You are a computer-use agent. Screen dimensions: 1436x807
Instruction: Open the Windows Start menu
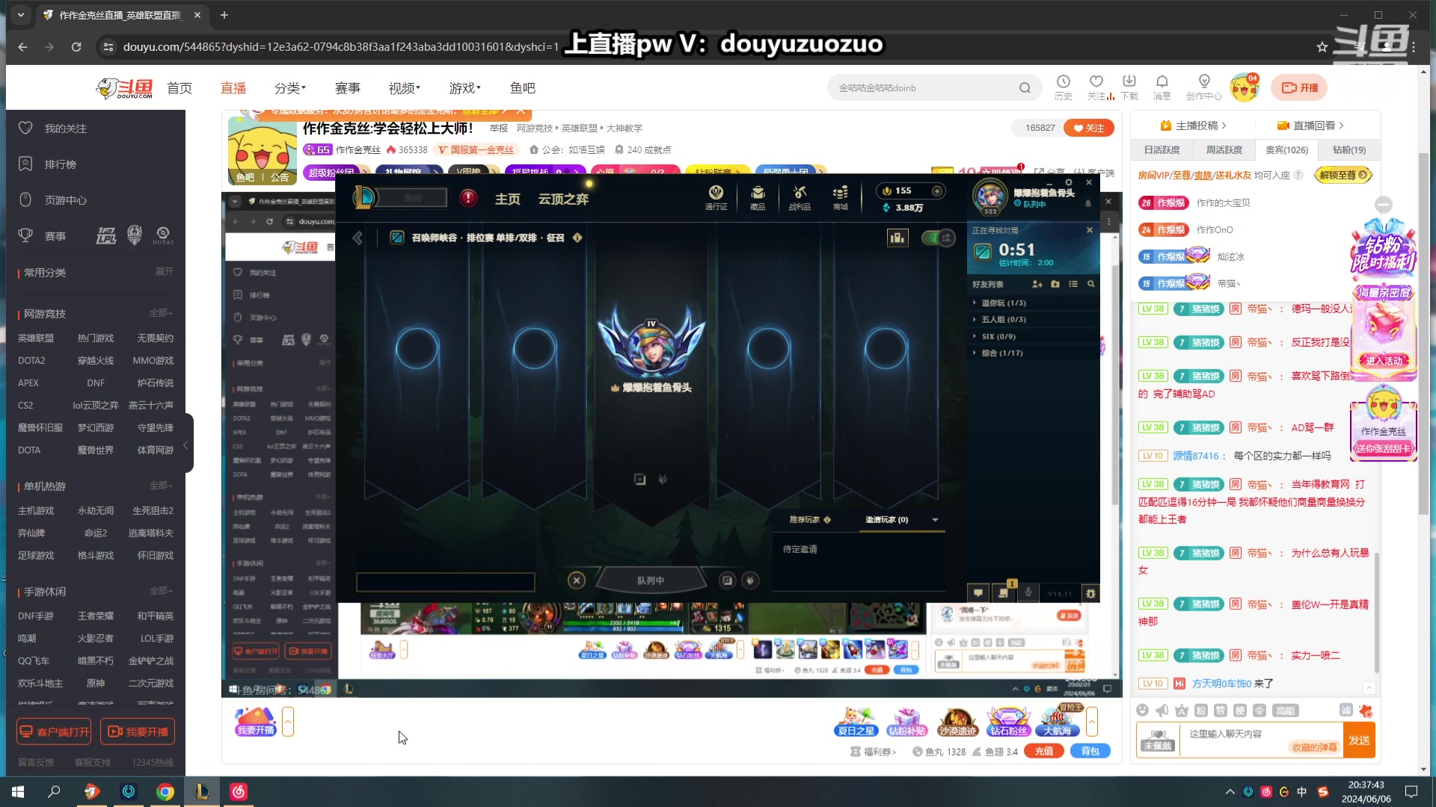coord(18,791)
